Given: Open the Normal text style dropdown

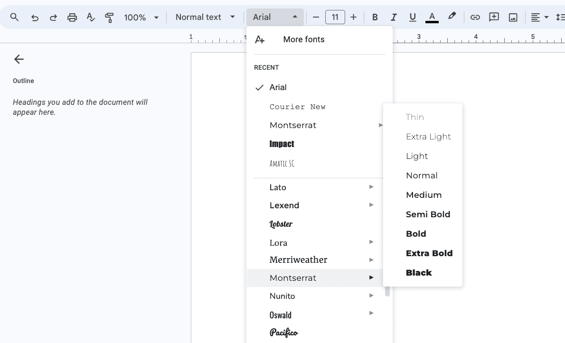Looking at the screenshot, I should pos(205,18).
